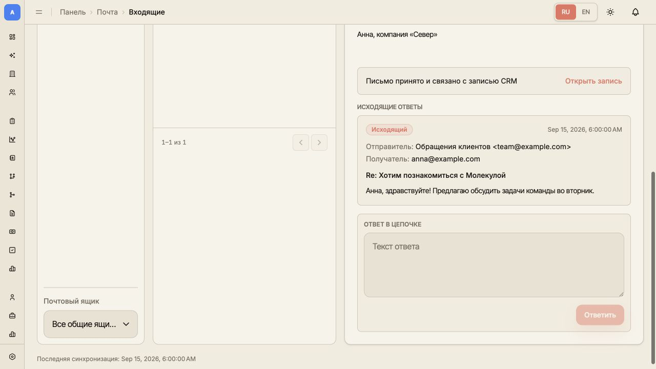This screenshot has height=369, width=656.
Task: Open the bar chart icon below the briefcase icon
Action: click(12, 334)
